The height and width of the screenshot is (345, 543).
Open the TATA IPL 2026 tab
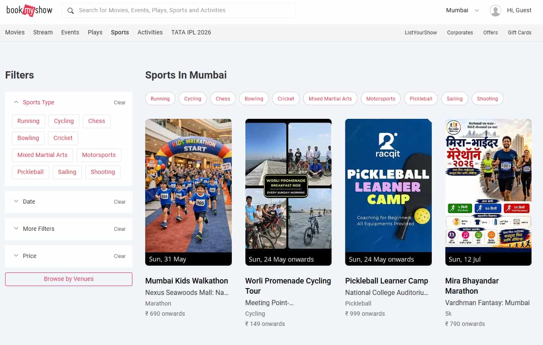tap(191, 32)
